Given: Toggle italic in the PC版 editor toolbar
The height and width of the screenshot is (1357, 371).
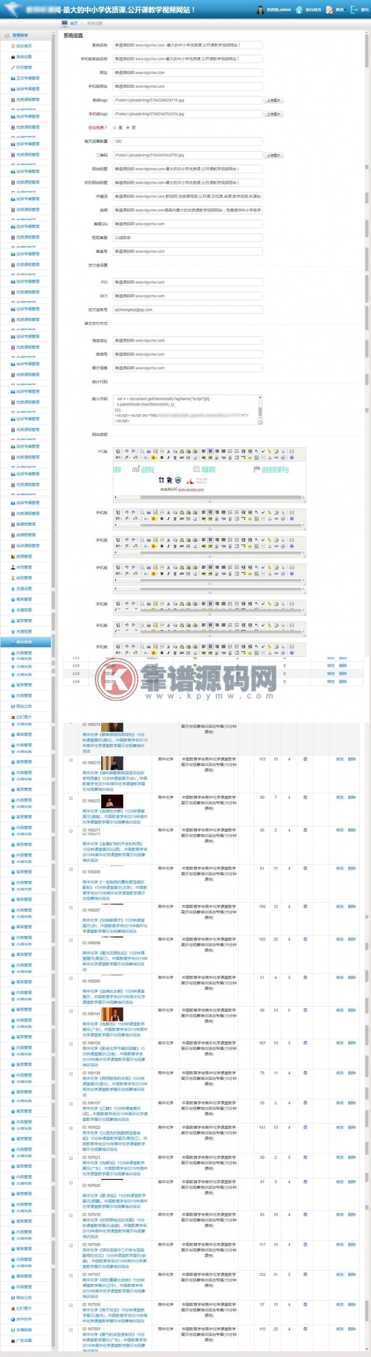Looking at the screenshot, I should click(168, 457).
